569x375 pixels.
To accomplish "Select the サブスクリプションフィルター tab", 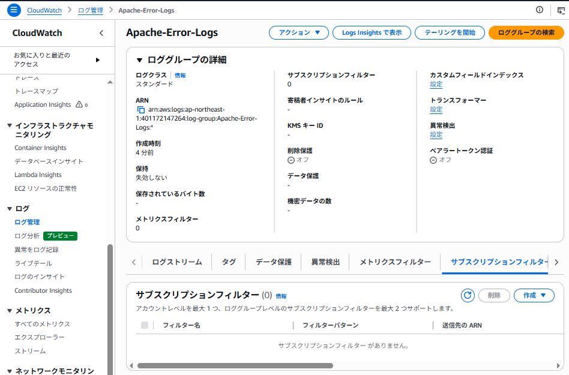I will click(x=495, y=262).
